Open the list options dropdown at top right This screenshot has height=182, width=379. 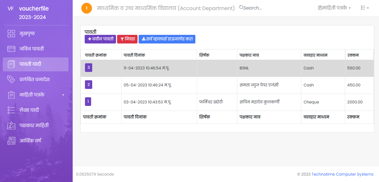click(364, 8)
